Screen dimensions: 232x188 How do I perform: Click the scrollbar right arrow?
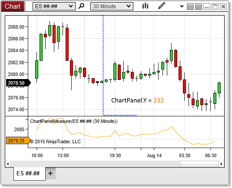tap(221, 164)
